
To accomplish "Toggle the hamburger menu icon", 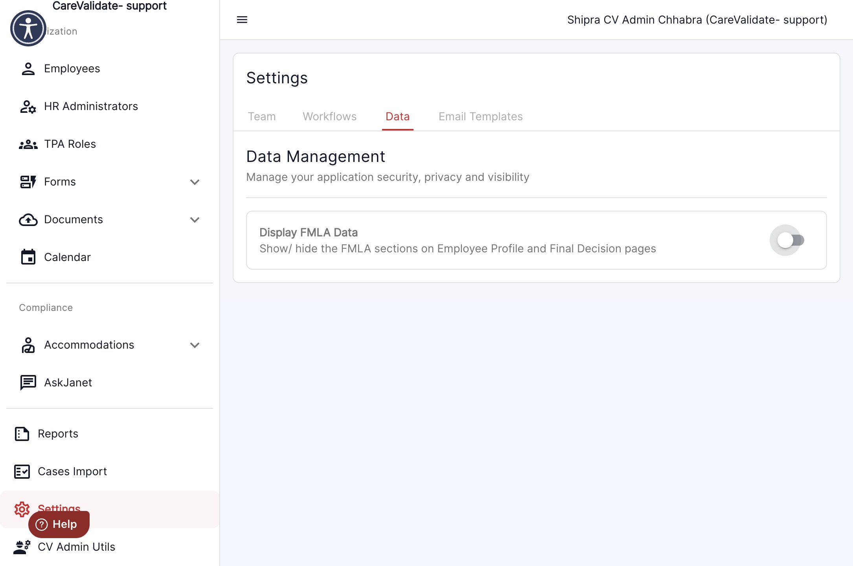I will coord(242,20).
